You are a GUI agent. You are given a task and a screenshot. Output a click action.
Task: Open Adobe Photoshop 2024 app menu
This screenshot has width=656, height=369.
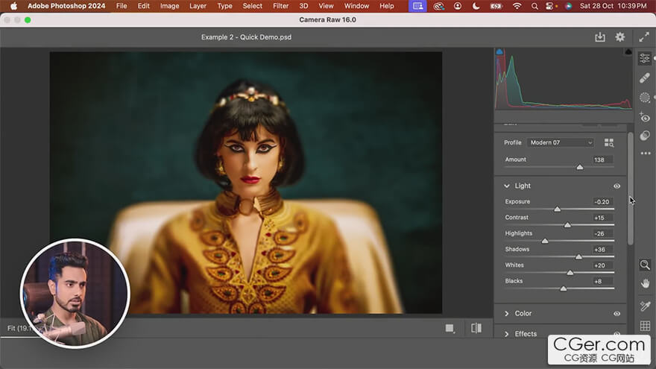click(66, 6)
